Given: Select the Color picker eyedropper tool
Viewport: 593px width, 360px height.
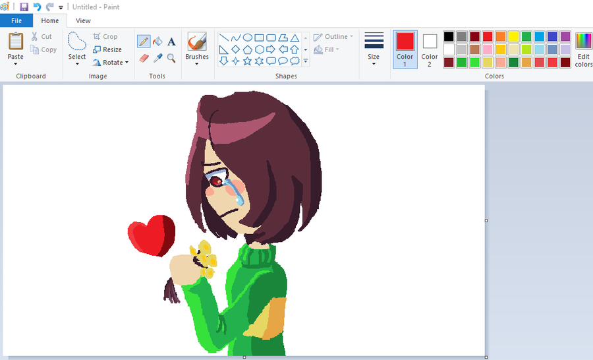Looking at the screenshot, I should point(157,58).
